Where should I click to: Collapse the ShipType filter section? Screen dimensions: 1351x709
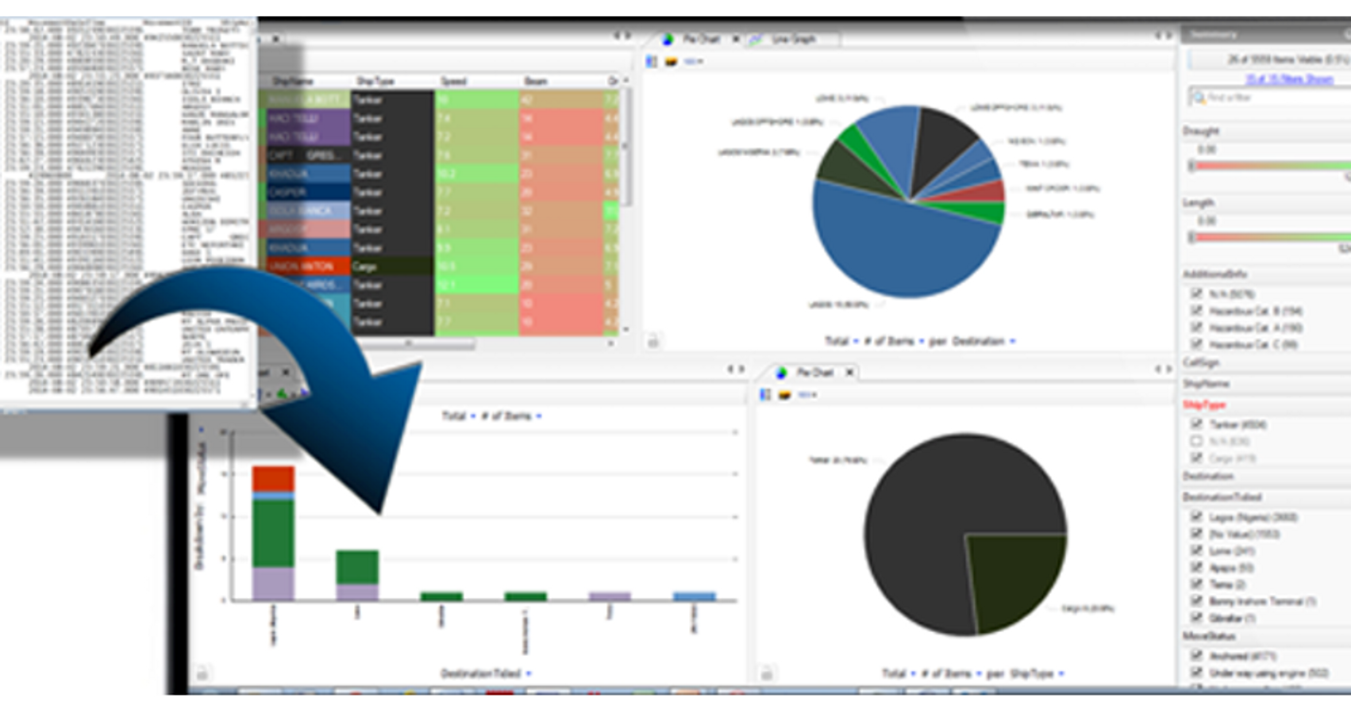[1204, 404]
